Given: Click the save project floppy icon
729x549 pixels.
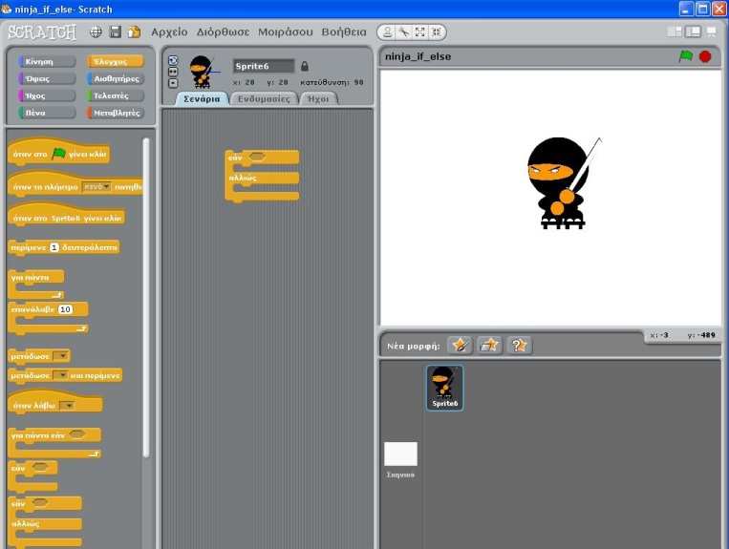Looking at the screenshot, I should tap(115, 32).
